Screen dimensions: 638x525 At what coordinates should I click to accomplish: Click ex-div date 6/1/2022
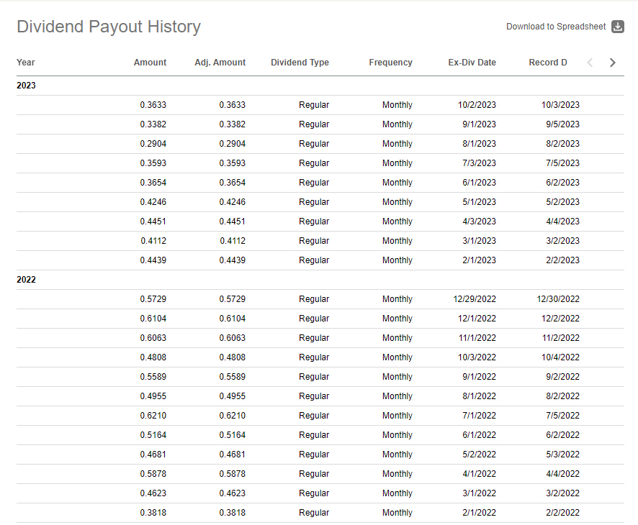click(x=480, y=435)
